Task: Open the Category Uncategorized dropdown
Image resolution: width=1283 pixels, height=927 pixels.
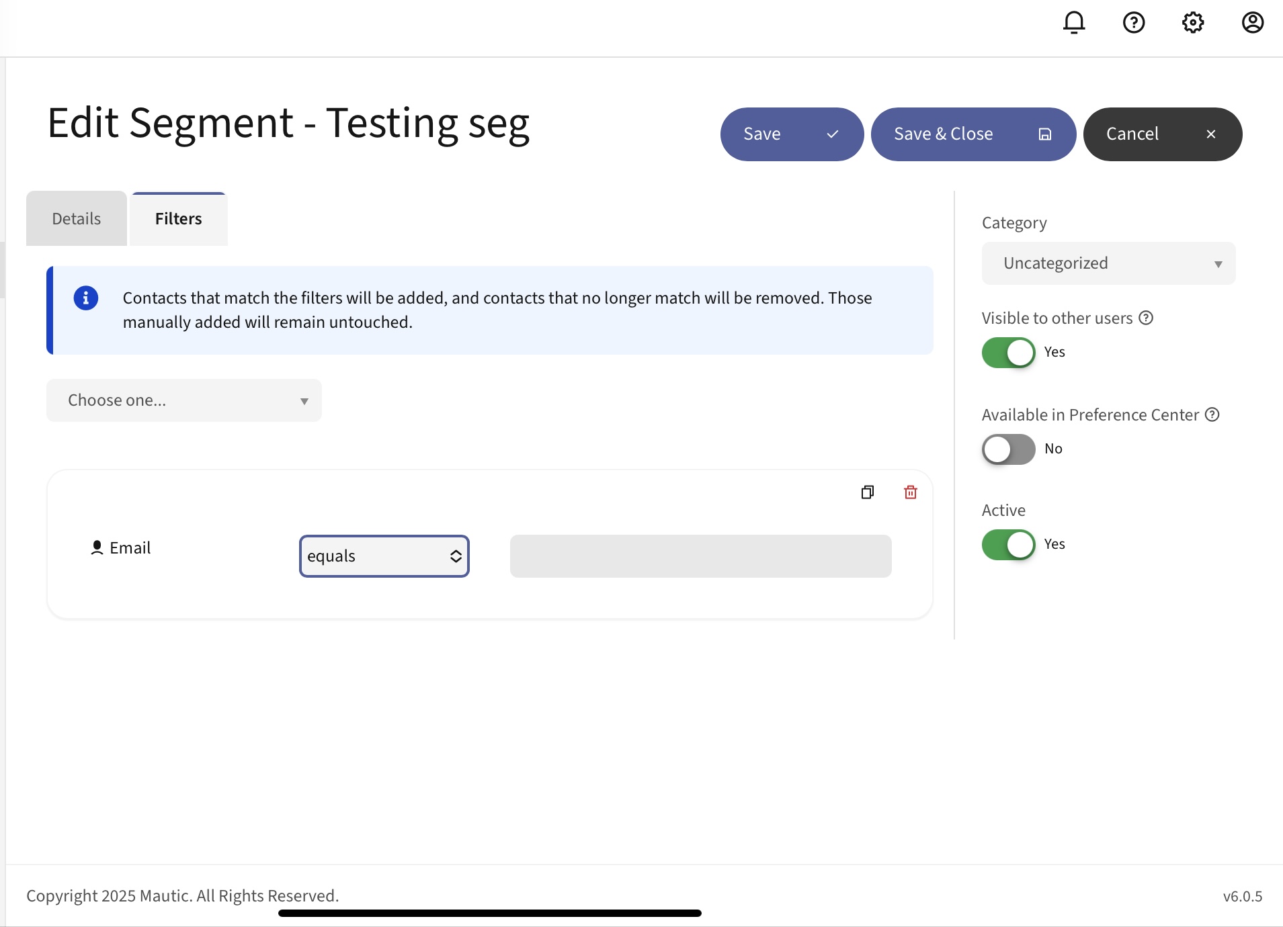Action: 1108,263
